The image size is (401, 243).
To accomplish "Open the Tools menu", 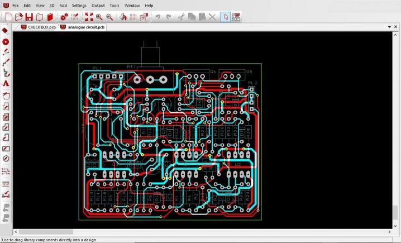I will 114,5.
